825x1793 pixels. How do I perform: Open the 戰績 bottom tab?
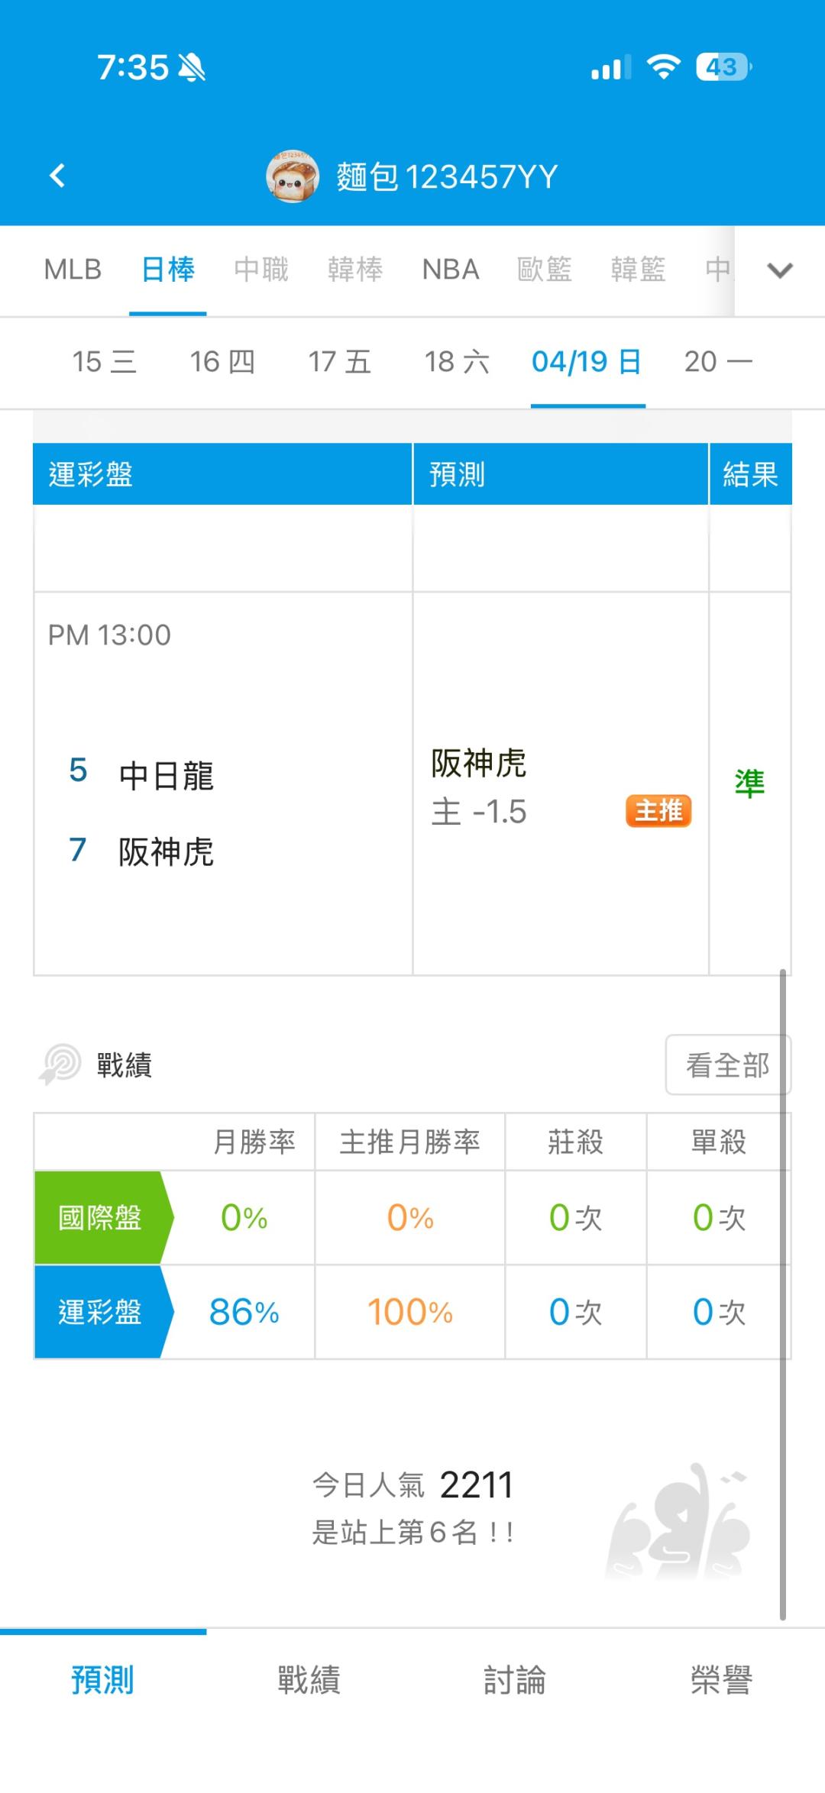(309, 1680)
